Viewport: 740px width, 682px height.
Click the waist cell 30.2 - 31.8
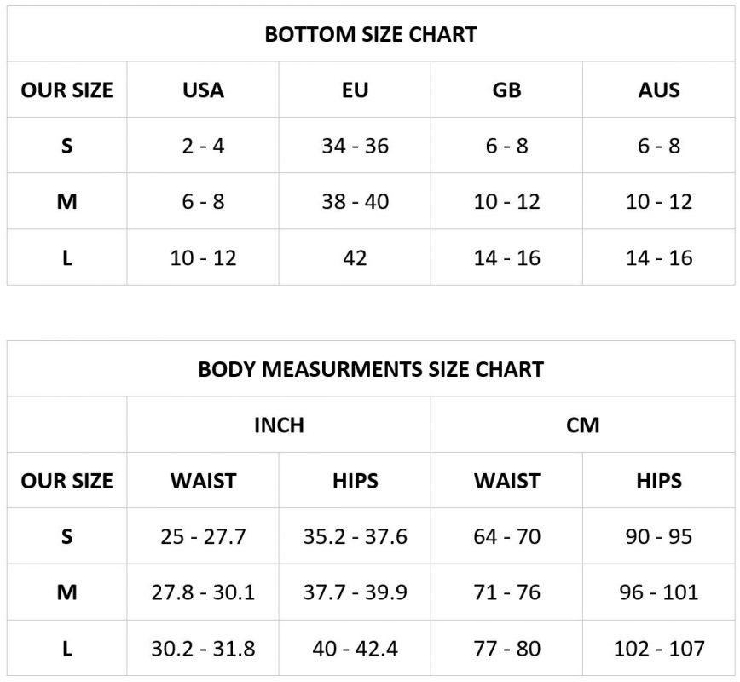tap(203, 649)
